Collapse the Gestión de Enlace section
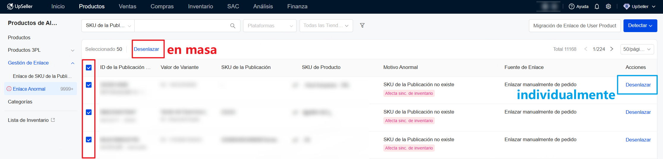 pos(73,63)
